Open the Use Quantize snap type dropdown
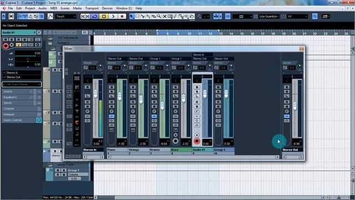The width and height of the screenshot is (355, 200). pyautogui.click(x=269, y=16)
